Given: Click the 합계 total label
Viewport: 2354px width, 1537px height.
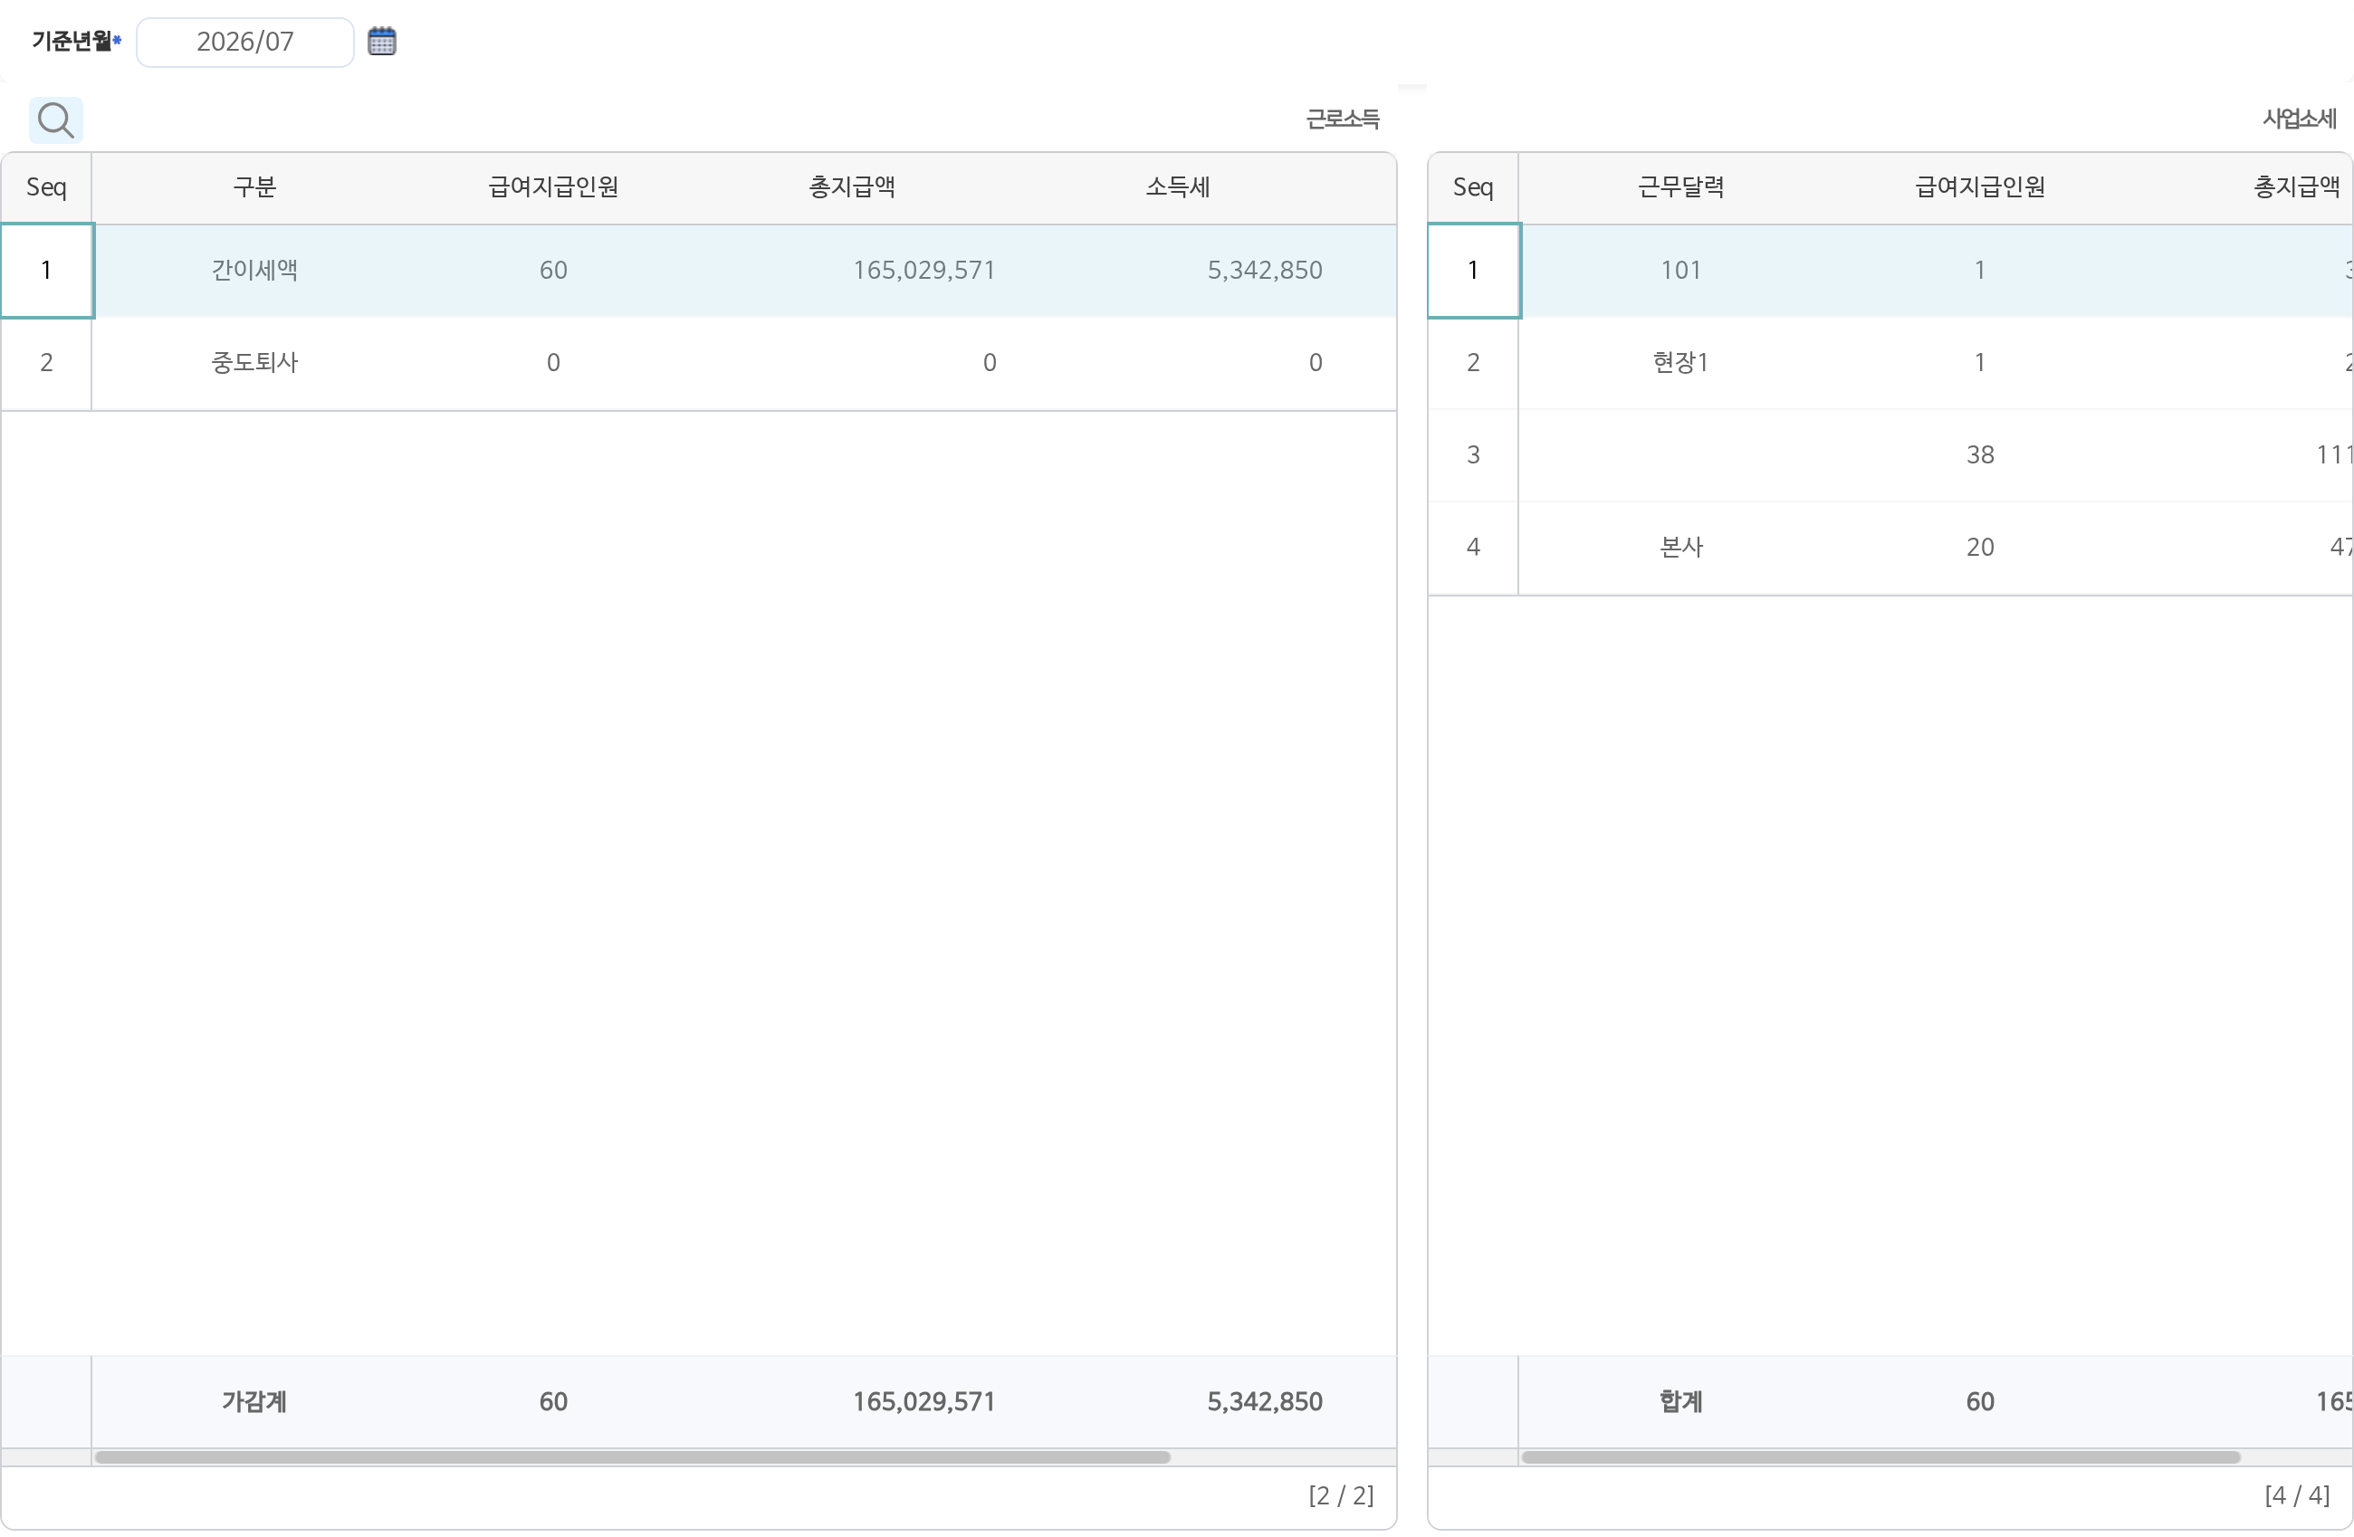Looking at the screenshot, I should click(x=1680, y=1401).
